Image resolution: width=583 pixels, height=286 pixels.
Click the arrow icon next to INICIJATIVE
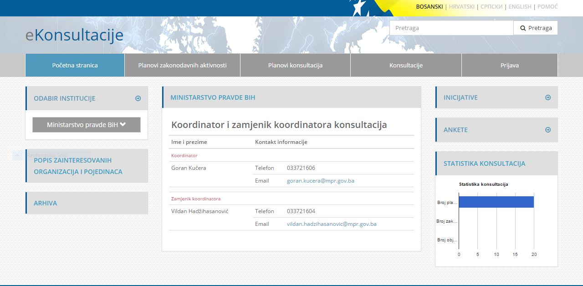tap(548, 97)
